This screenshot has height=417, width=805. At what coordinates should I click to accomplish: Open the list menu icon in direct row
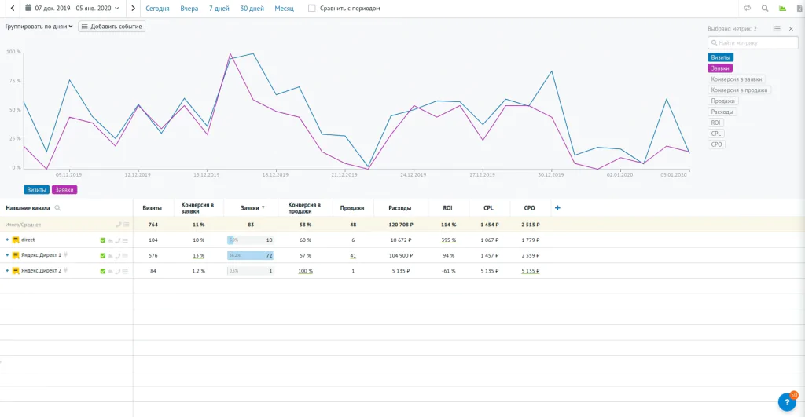coord(125,240)
